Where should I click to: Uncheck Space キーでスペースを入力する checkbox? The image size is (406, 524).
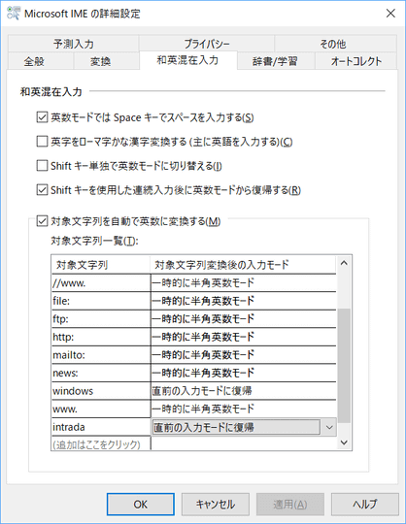[x=42, y=117]
